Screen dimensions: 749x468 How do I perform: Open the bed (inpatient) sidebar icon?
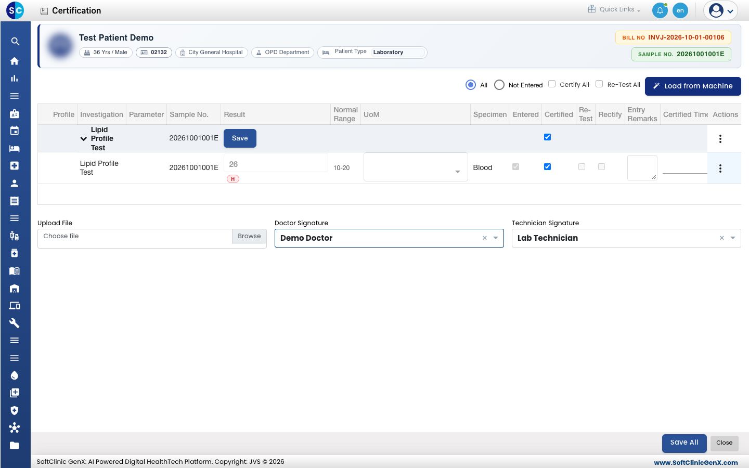15,148
